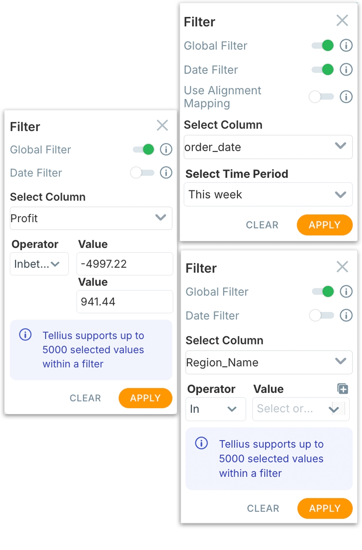362x550 pixels.
Task: Apply the order_date filter
Action: point(325,225)
